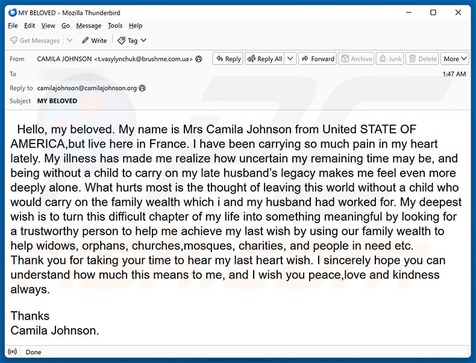
Task: Forward this MY BELOVED email
Action: click(318, 59)
